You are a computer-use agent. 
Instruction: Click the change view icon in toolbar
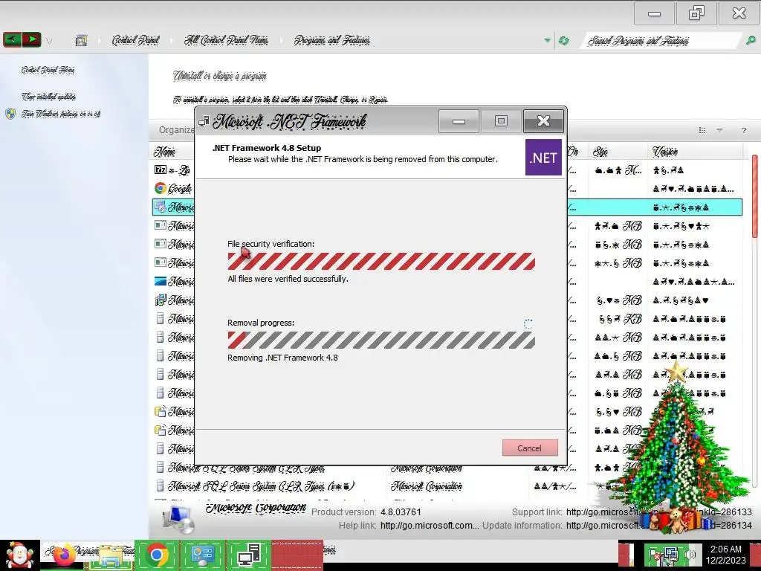click(x=702, y=130)
